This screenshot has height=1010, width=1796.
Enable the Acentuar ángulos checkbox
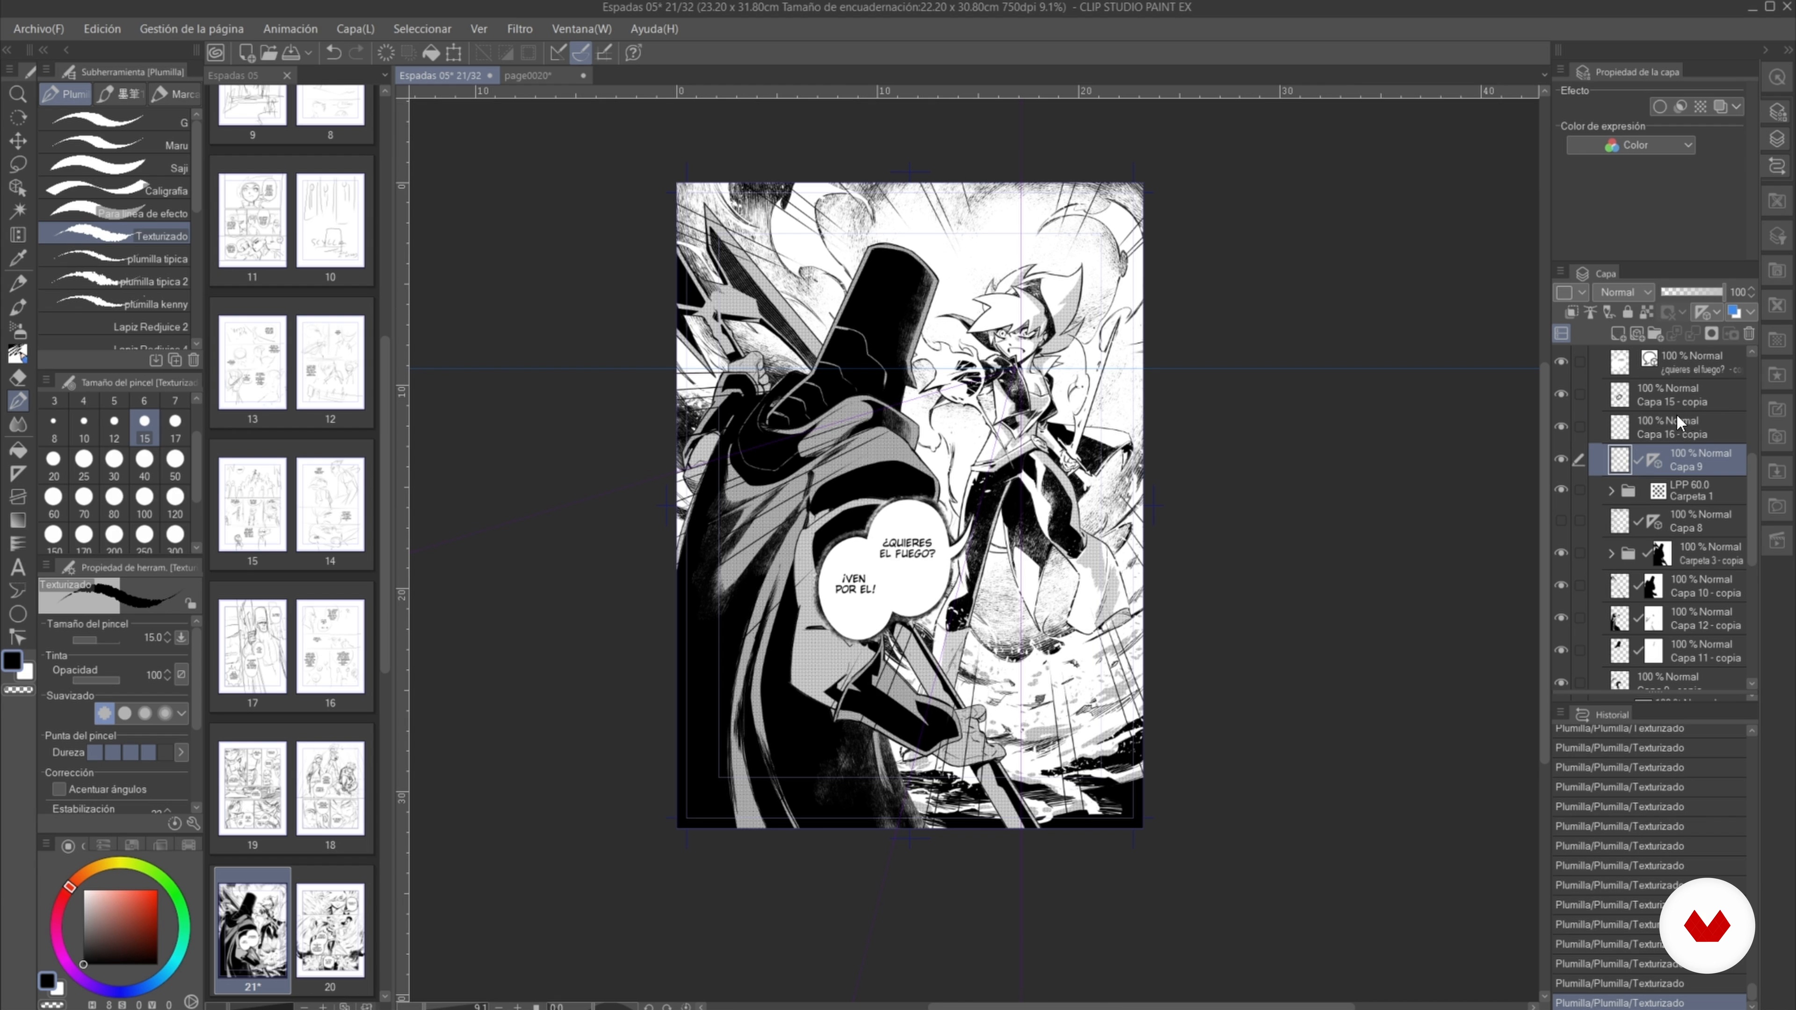(59, 789)
